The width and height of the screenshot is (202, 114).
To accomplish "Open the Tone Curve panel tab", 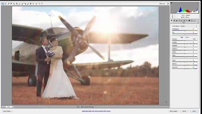I will point(174,20).
